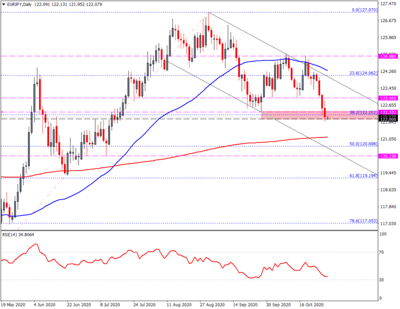
Task: Click the 30 Sep 2020 date label
Action: (x=279, y=305)
